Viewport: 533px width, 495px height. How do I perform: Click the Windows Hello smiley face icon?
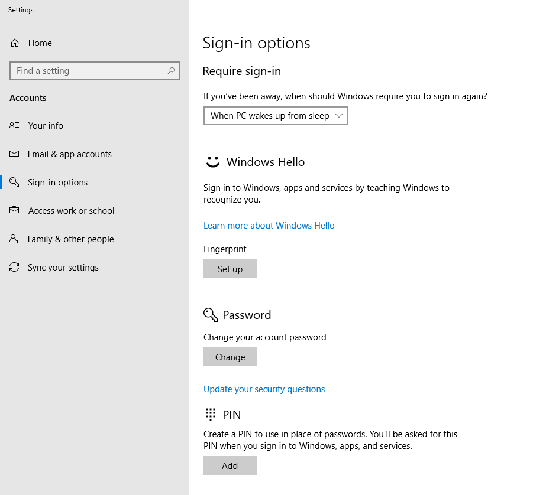[212, 162]
